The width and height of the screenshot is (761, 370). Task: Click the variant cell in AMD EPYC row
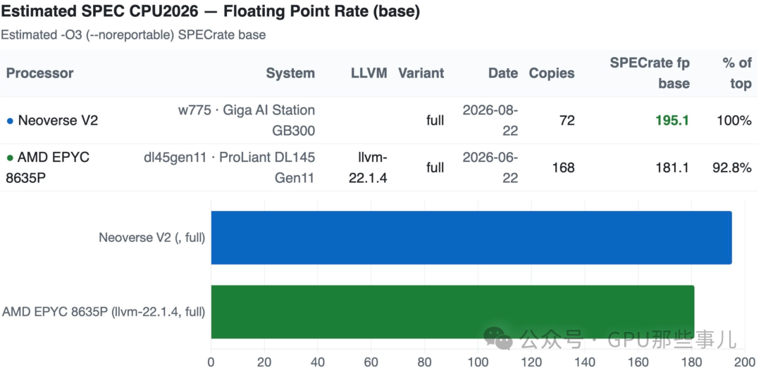coord(435,167)
